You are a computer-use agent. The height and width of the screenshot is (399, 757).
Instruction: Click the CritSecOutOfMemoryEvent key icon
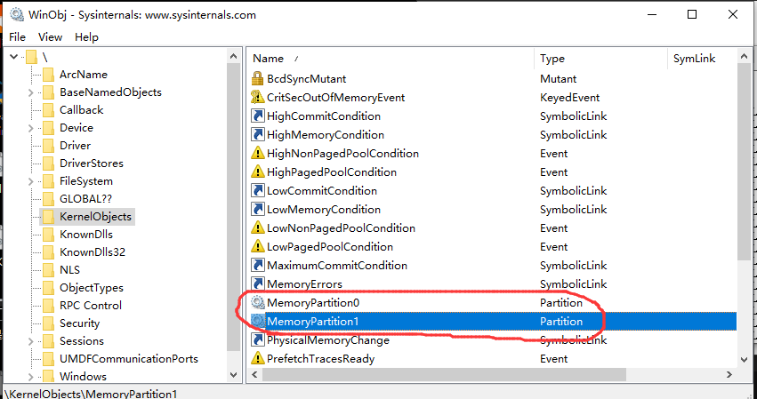click(259, 98)
